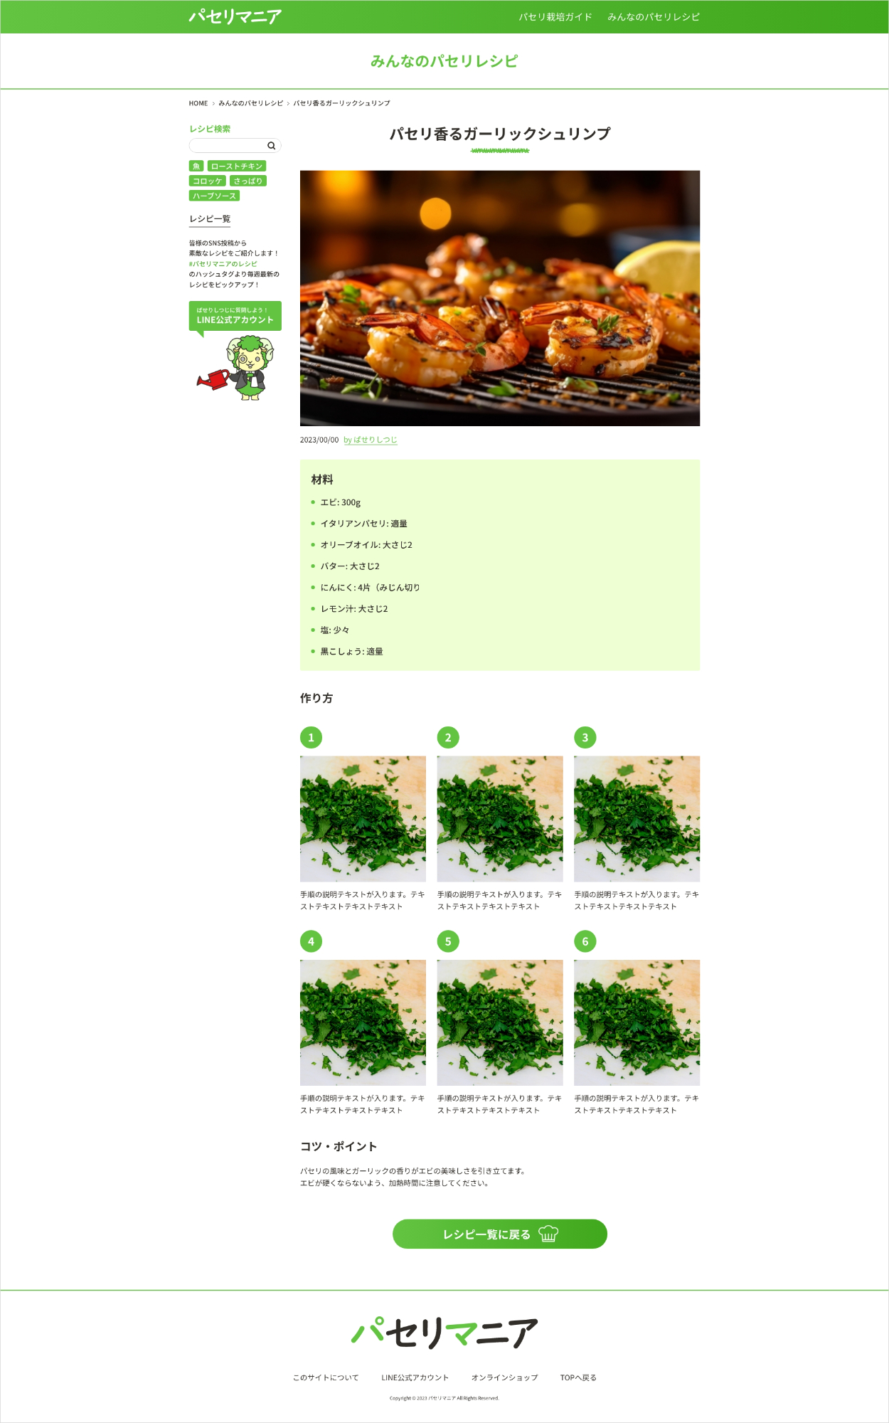889x1423 pixels.
Task: Select the ローストチキン tag
Action: [237, 166]
